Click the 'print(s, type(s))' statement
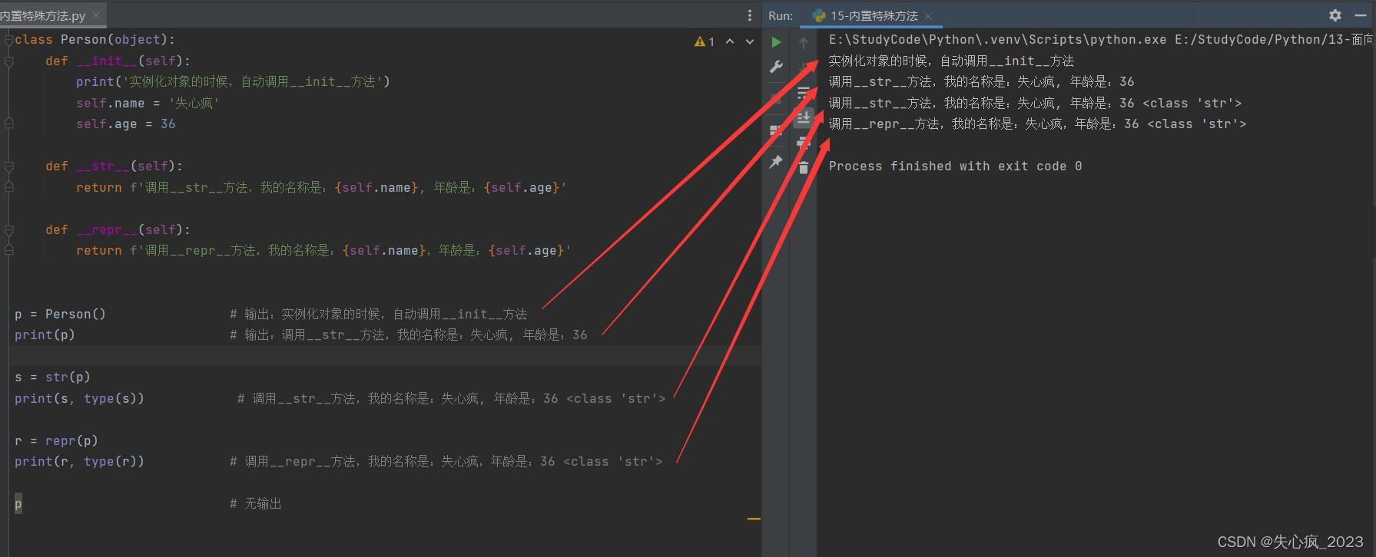The width and height of the screenshot is (1376, 557). pyautogui.click(x=79, y=398)
